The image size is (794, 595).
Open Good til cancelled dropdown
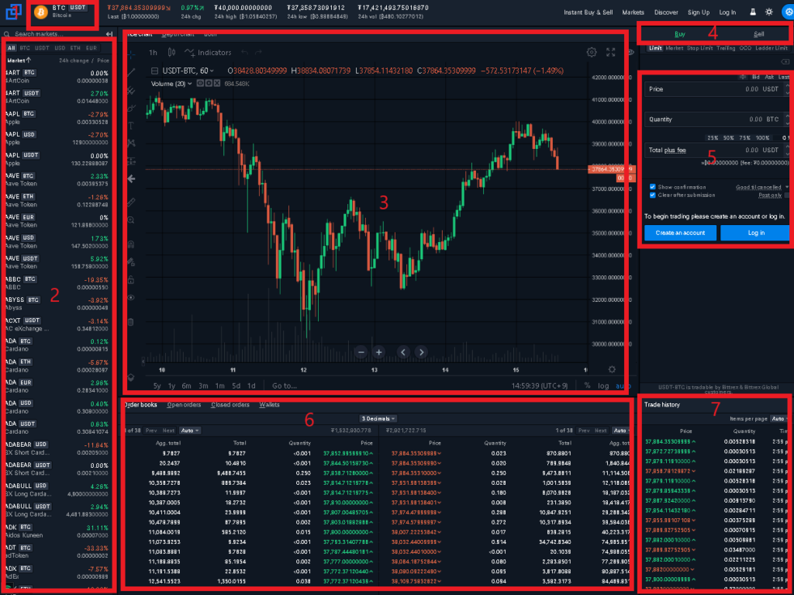tap(762, 188)
